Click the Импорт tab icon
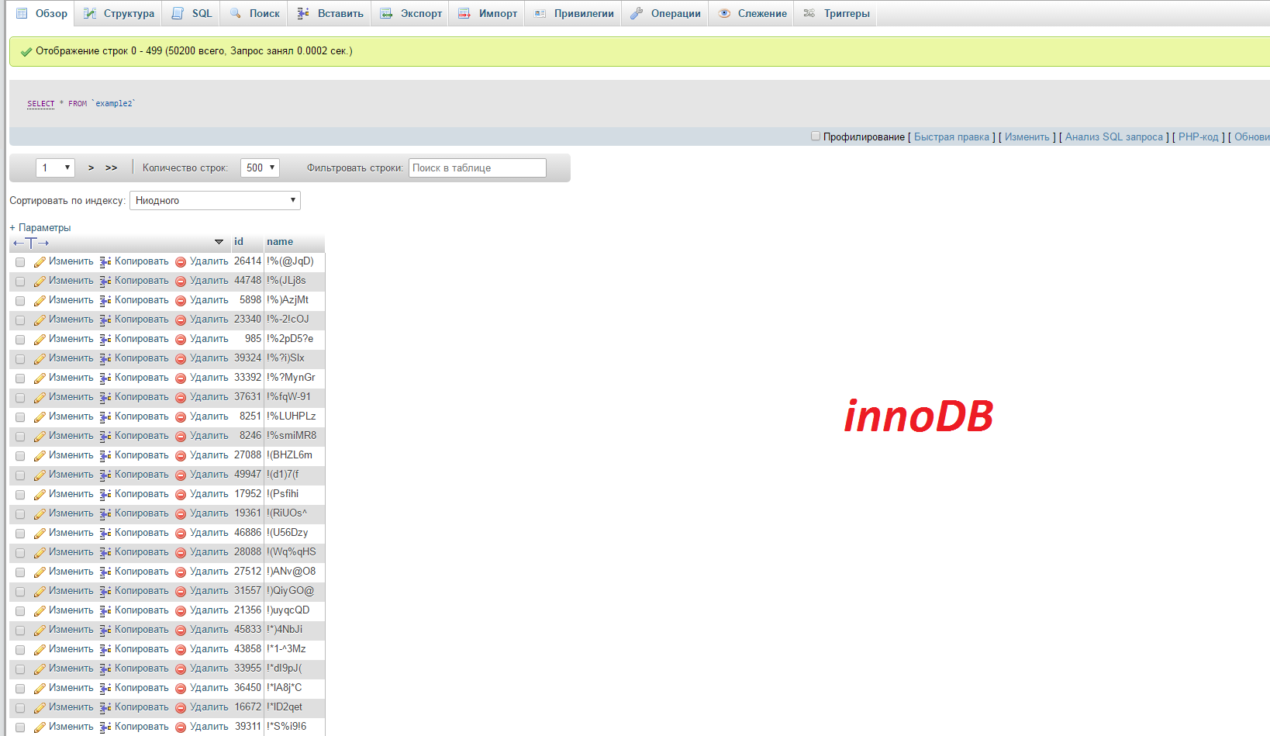 tap(464, 13)
